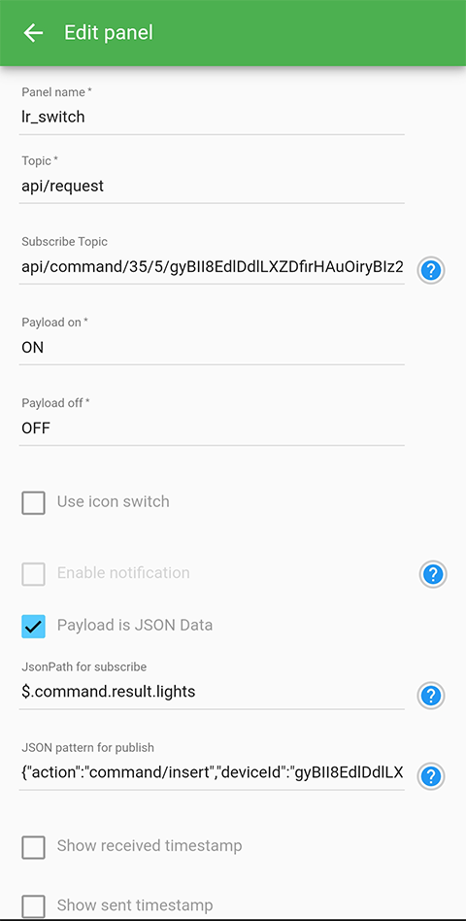466x921 pixels.
Task: Edit the Payload on field
Action: (212, 348)
